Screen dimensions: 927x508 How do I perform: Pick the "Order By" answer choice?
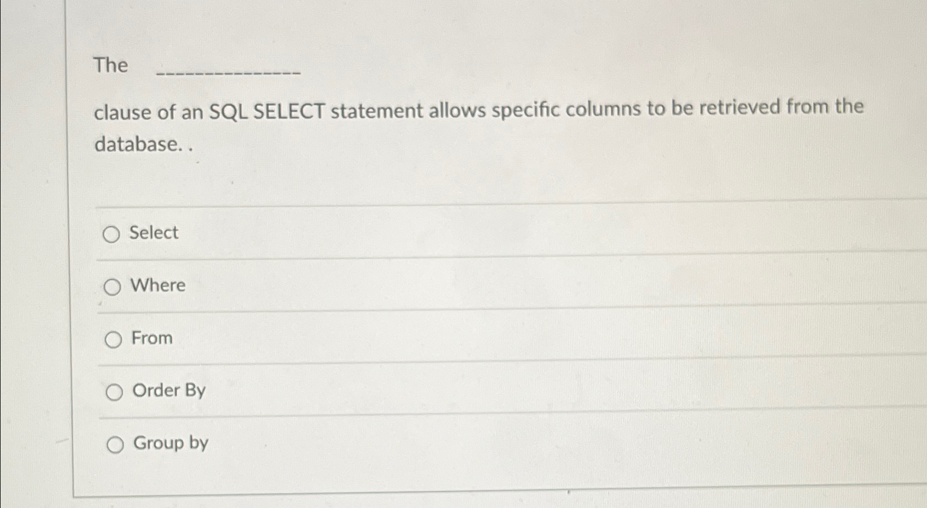[x=115, y=392]
